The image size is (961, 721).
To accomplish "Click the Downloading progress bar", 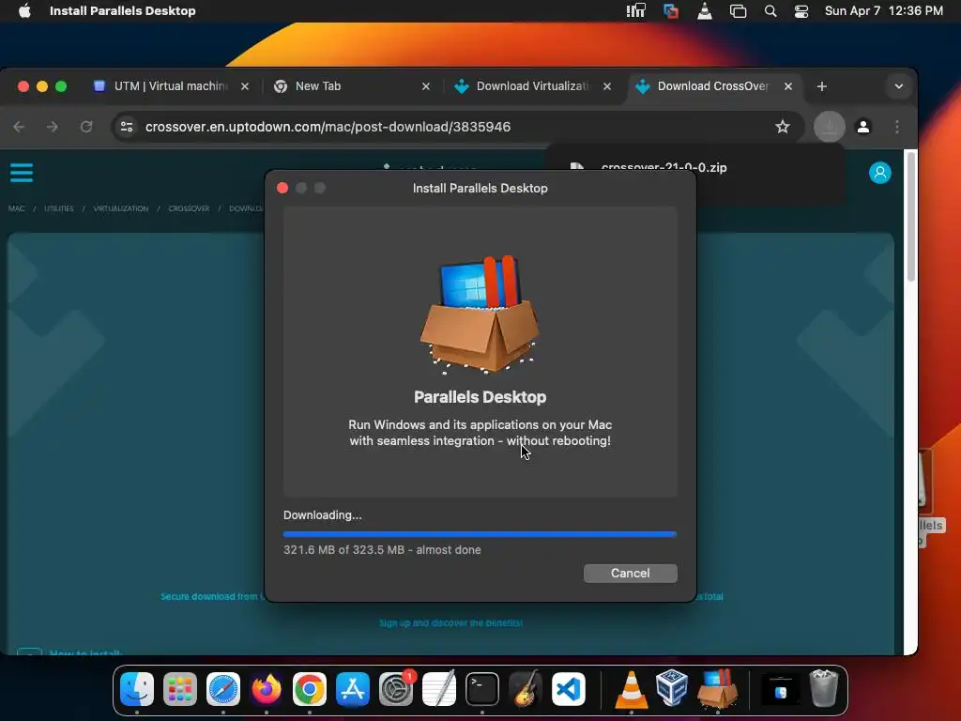I will click(480, 534).
